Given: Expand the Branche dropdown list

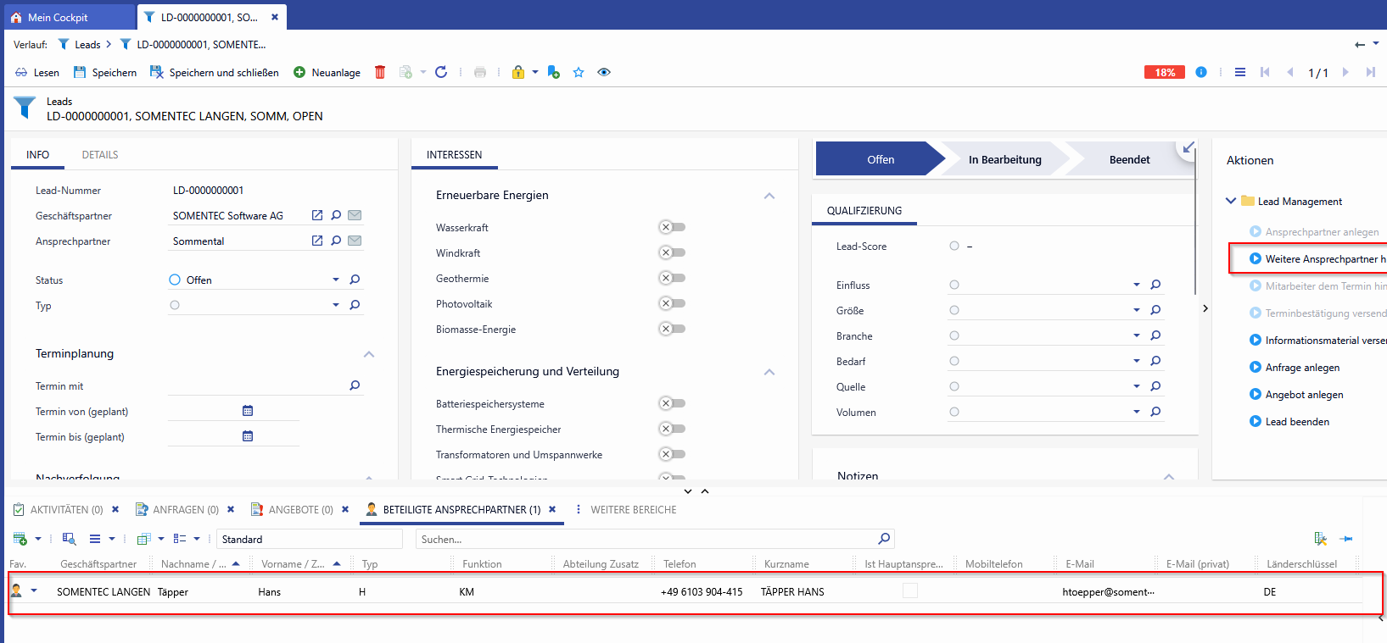Looking at the screenshot, I should point(1137,335).
